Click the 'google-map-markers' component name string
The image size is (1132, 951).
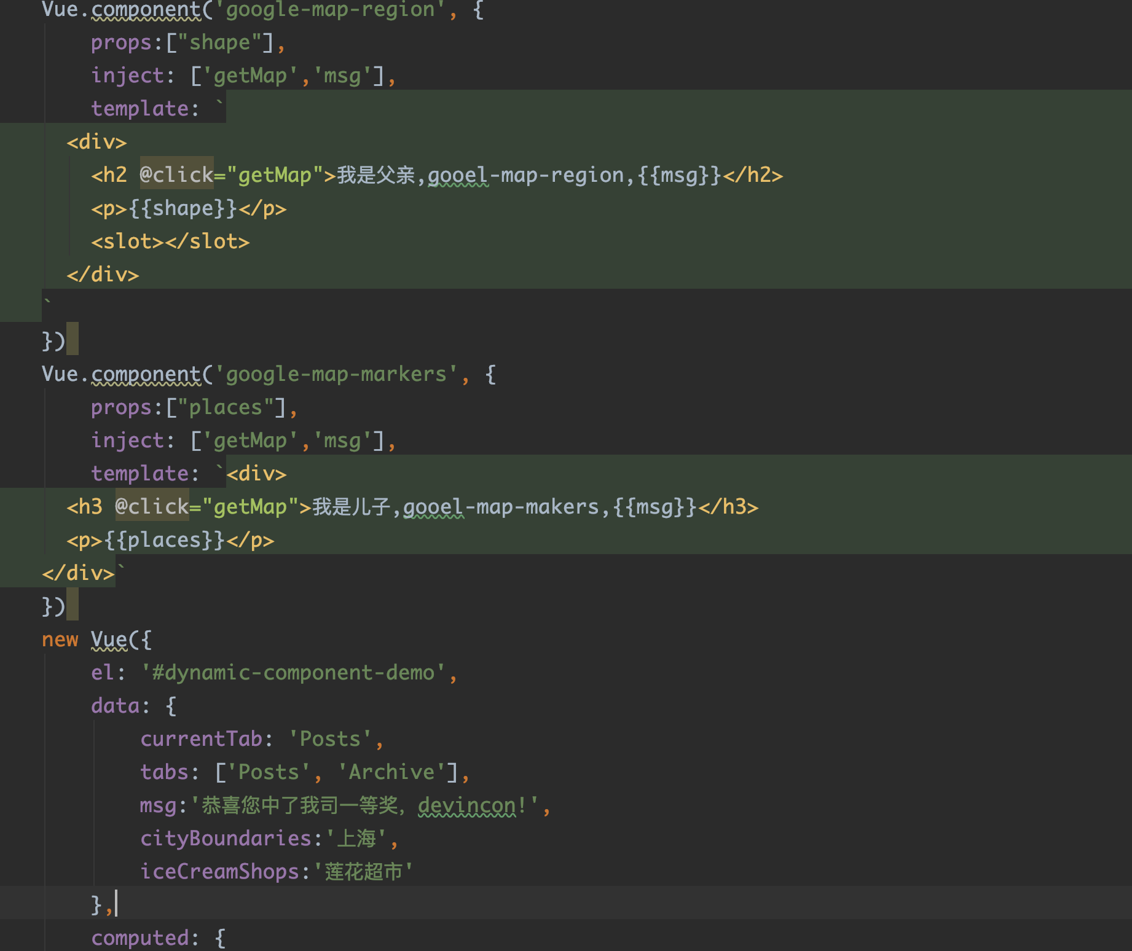[336, 375]
